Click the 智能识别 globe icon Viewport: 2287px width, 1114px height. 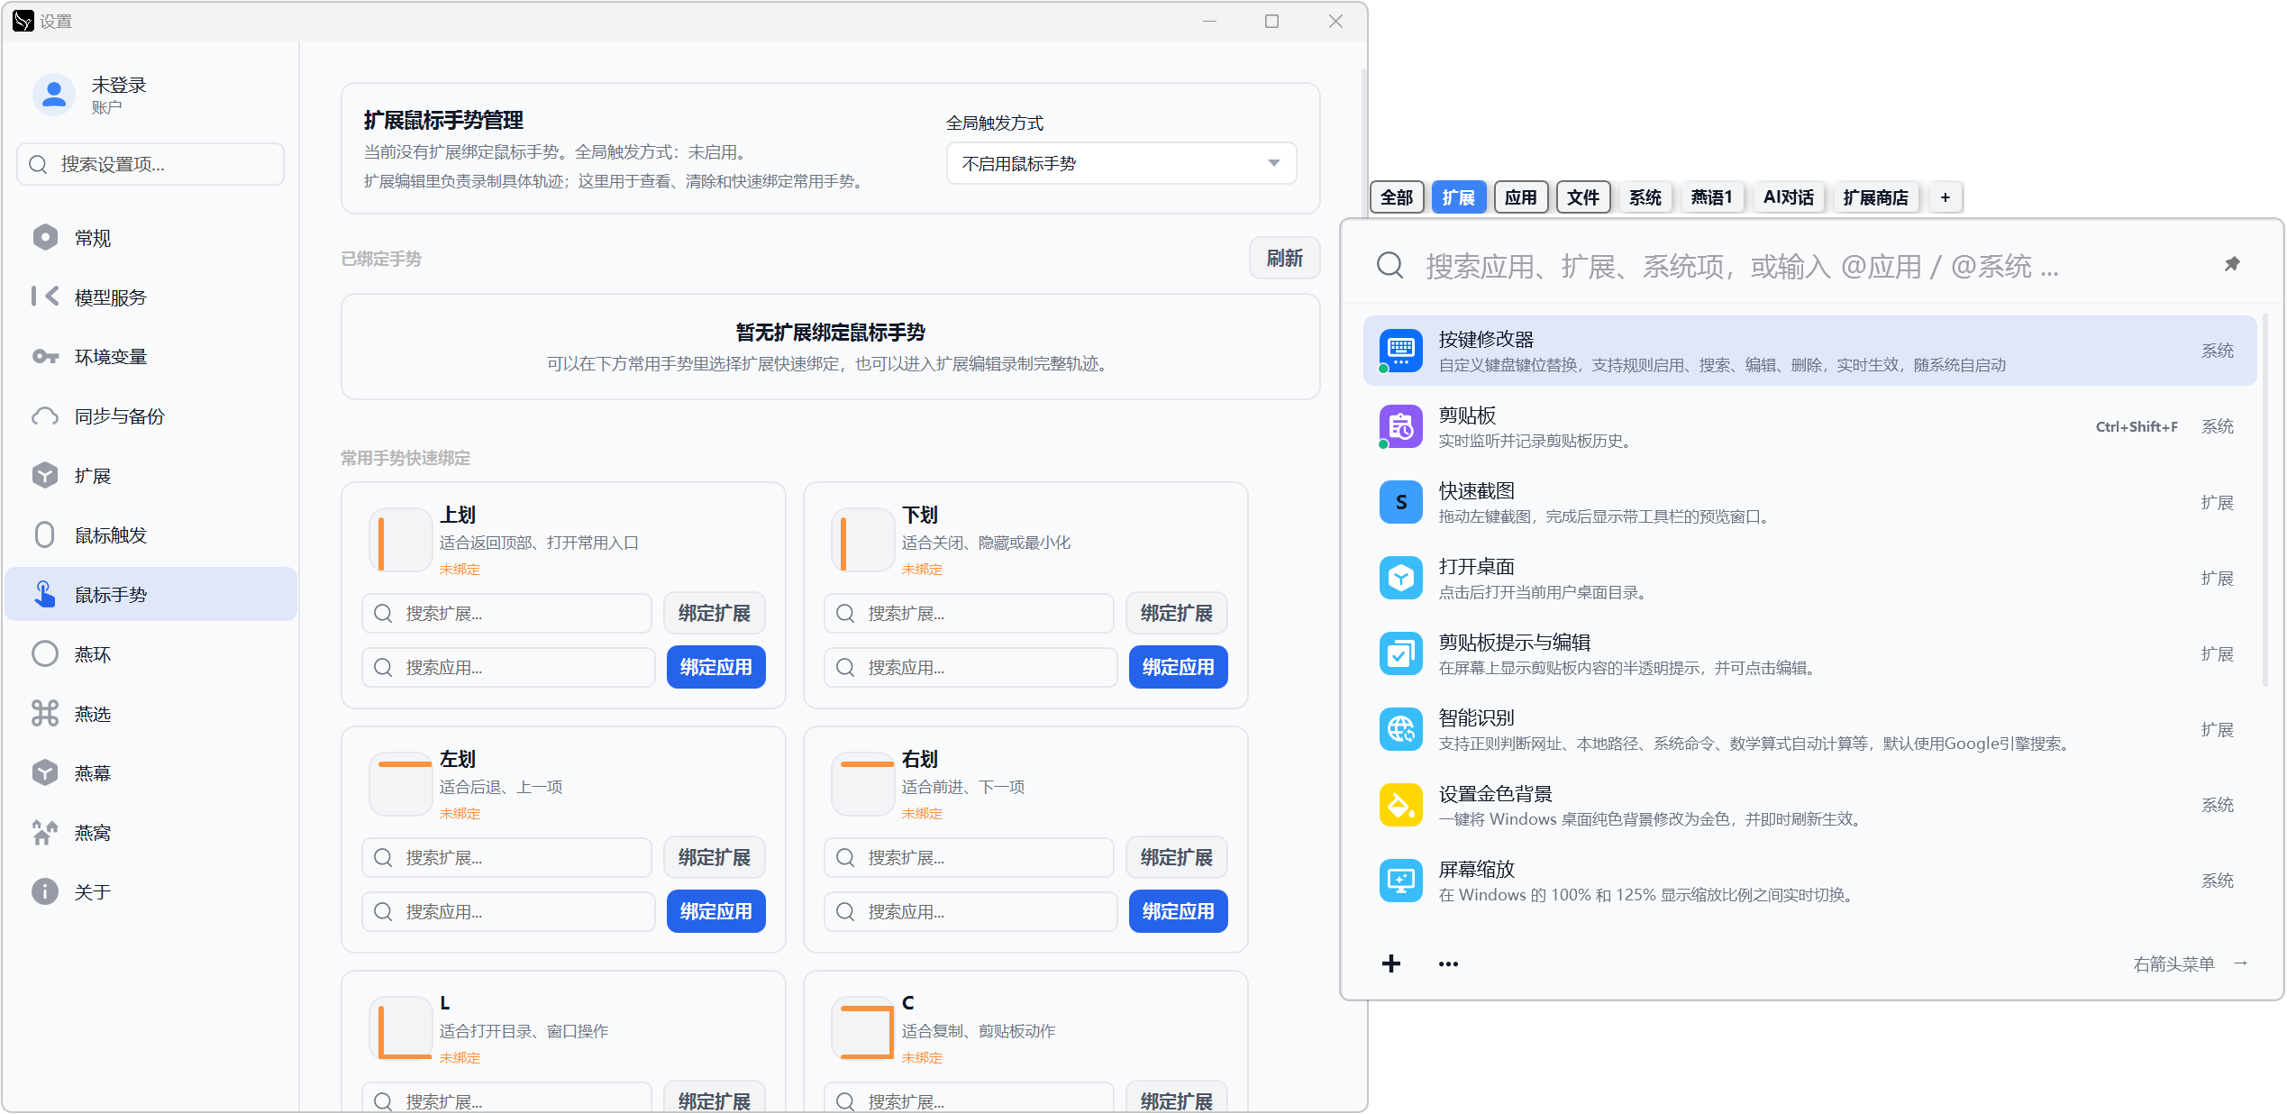1401,729
